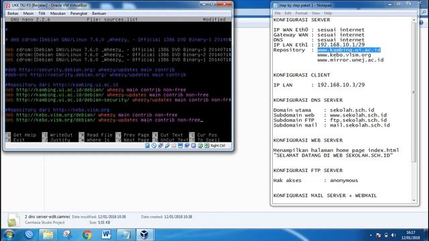Open the Windows Start orb
The width and height of the screenshot is (429, 241).
(9, 235)
